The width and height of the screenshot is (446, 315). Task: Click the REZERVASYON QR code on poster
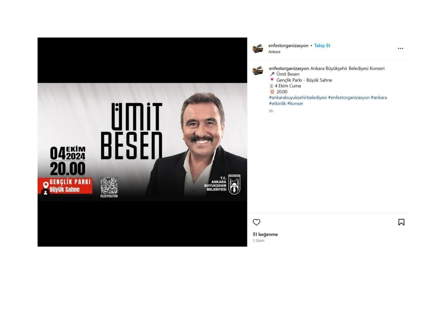pyautogui.click(x=109, y=186)
